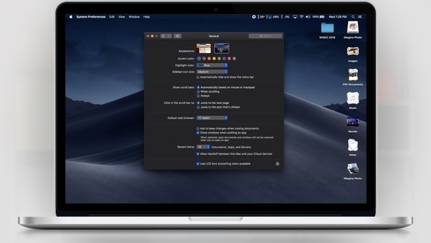
Task: Open the WWDC 2018 folder icon
Action: point(327,28)
